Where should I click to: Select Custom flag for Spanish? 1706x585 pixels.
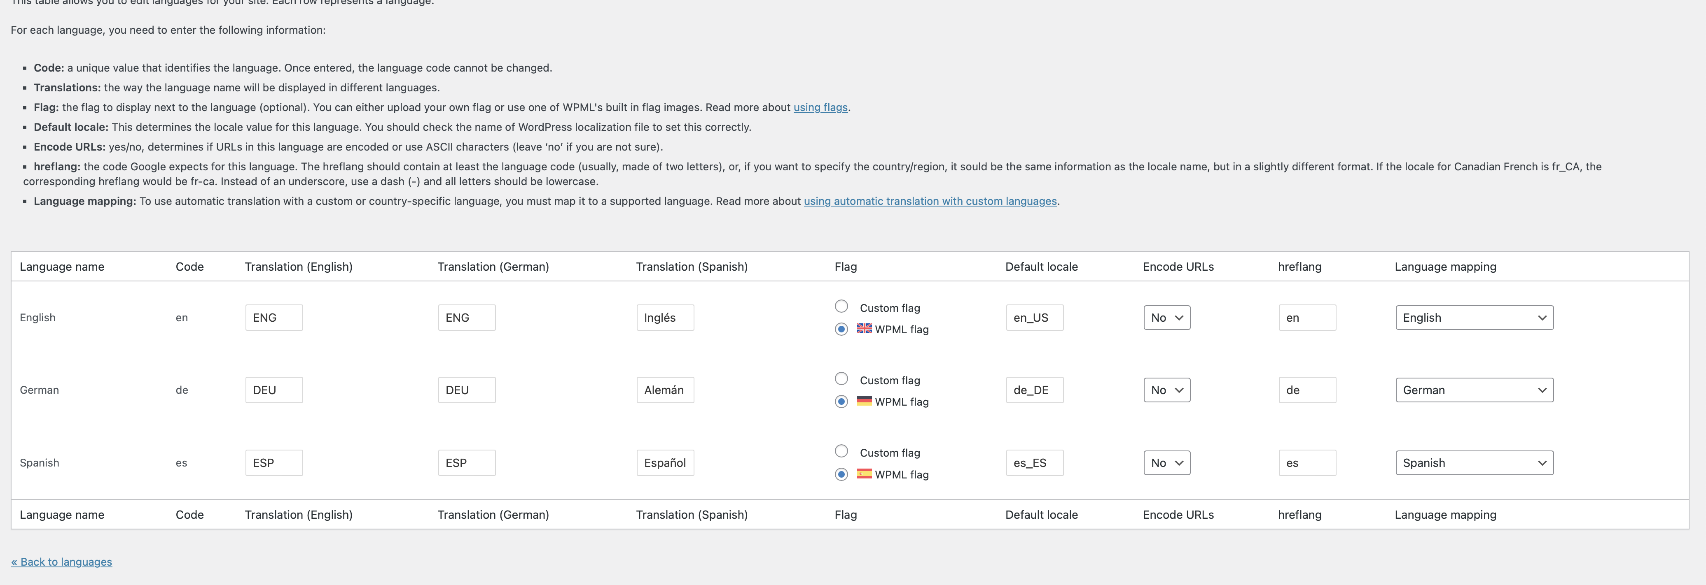pos(841,451)
